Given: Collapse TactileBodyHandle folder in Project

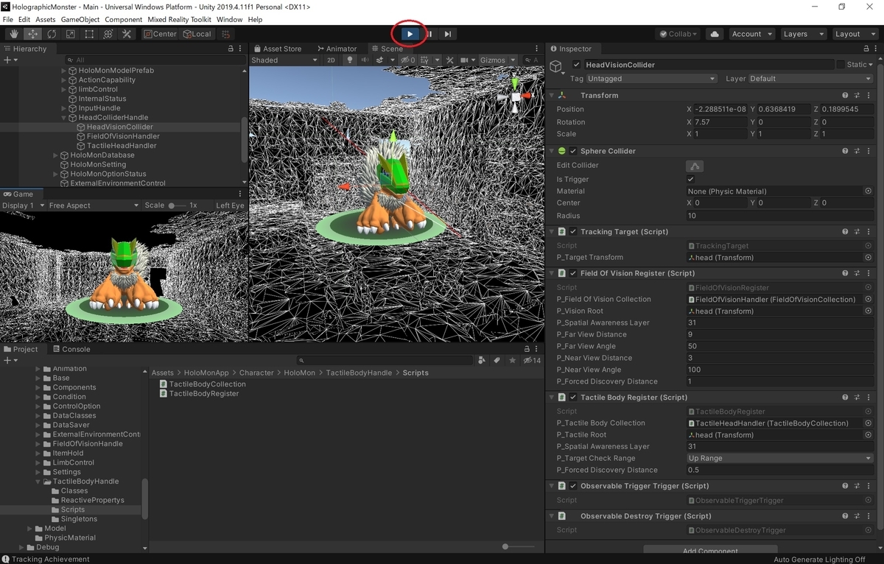Looking at the screenshot, I should click(38, 482).
